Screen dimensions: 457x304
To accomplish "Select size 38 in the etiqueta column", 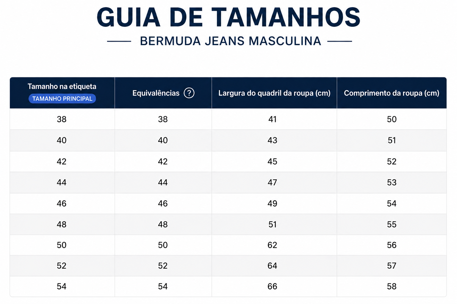I will 62,119.
